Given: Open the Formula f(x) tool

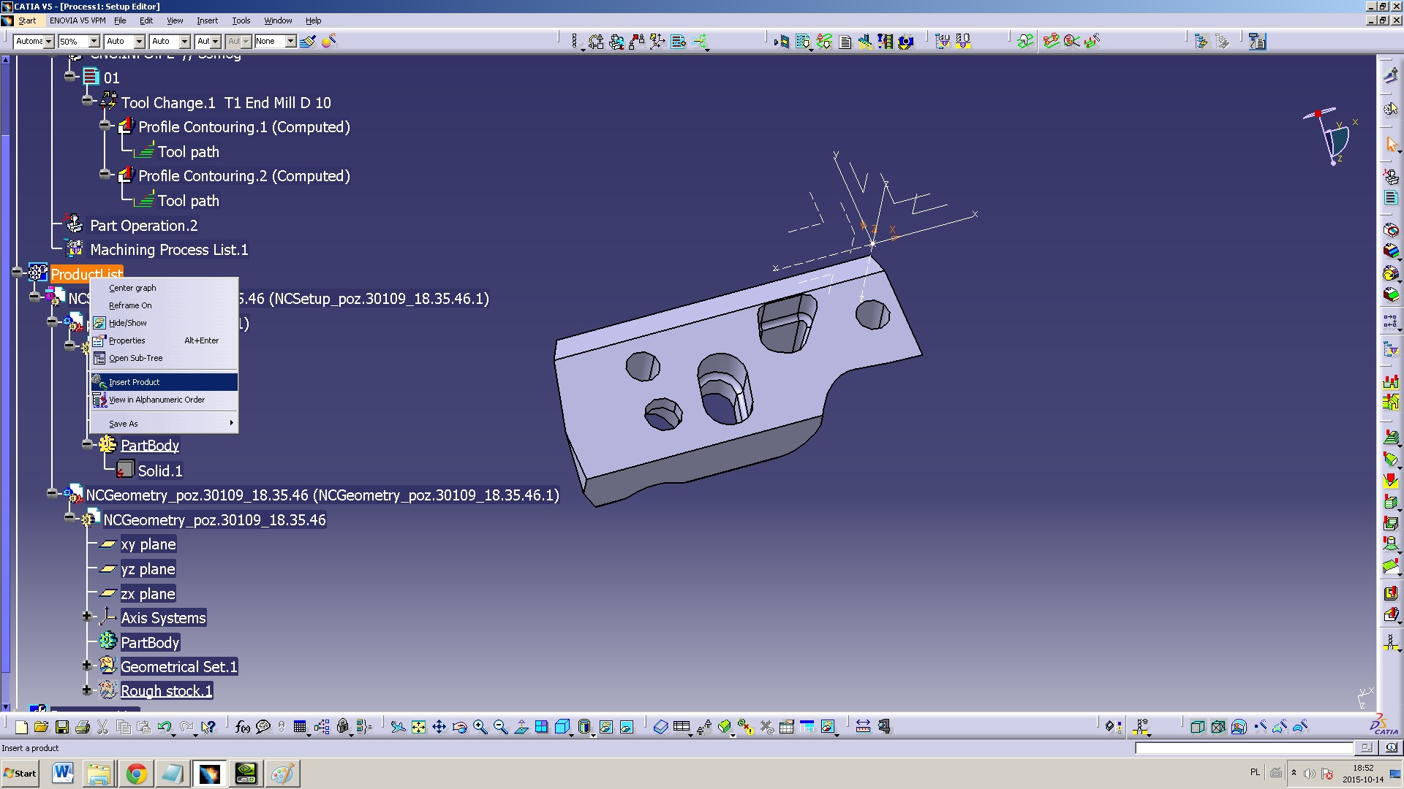Looking at the screenshot, I should 243,727.
